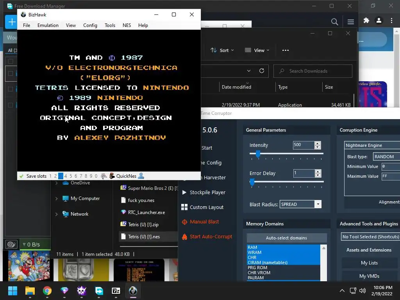Open the Nightmare Engine selector

point(372,145)
